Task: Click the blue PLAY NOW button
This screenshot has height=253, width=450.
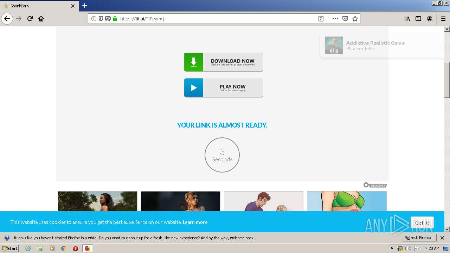Action: tap(223, 88)
